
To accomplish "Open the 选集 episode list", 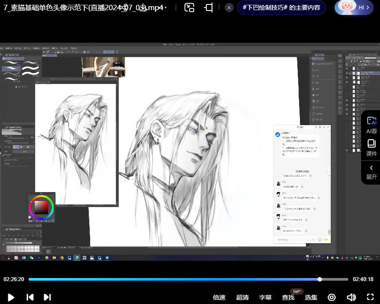I will (x=311, y=297).
